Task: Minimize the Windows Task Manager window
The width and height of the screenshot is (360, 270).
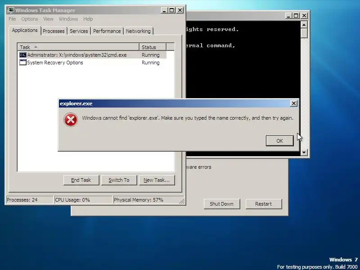Action: (164, 10)
